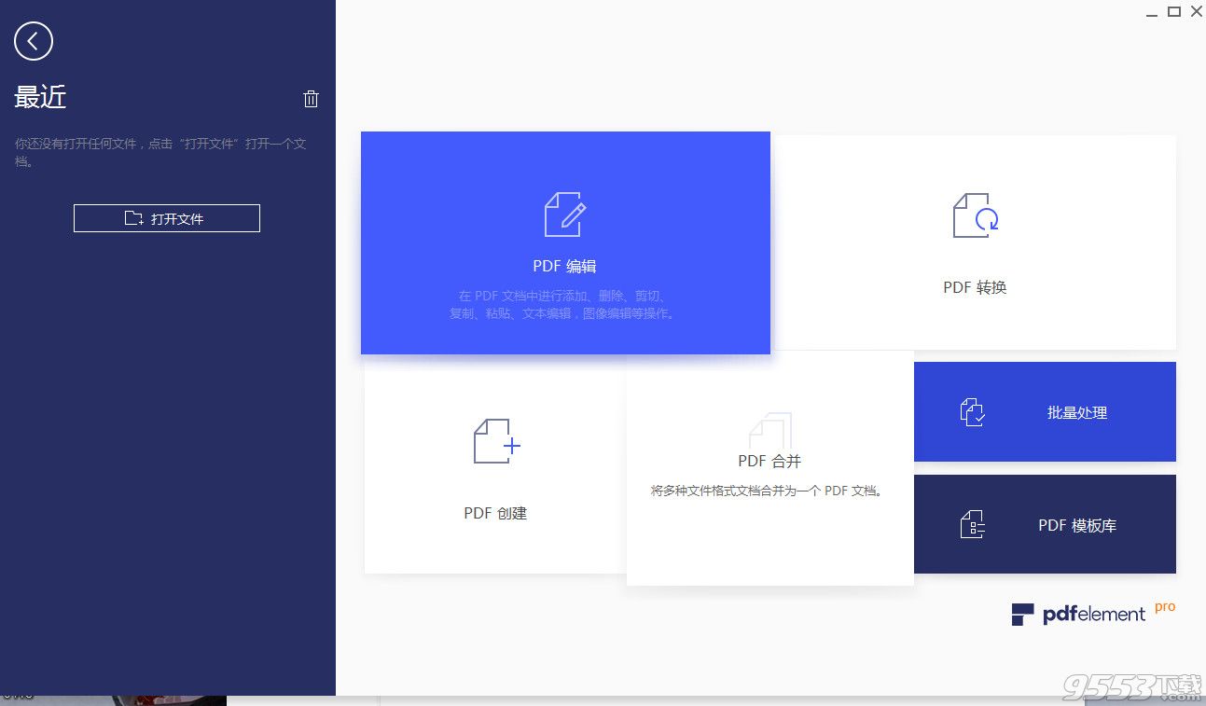Open the PDF 转换 label

tap(975, 287)
